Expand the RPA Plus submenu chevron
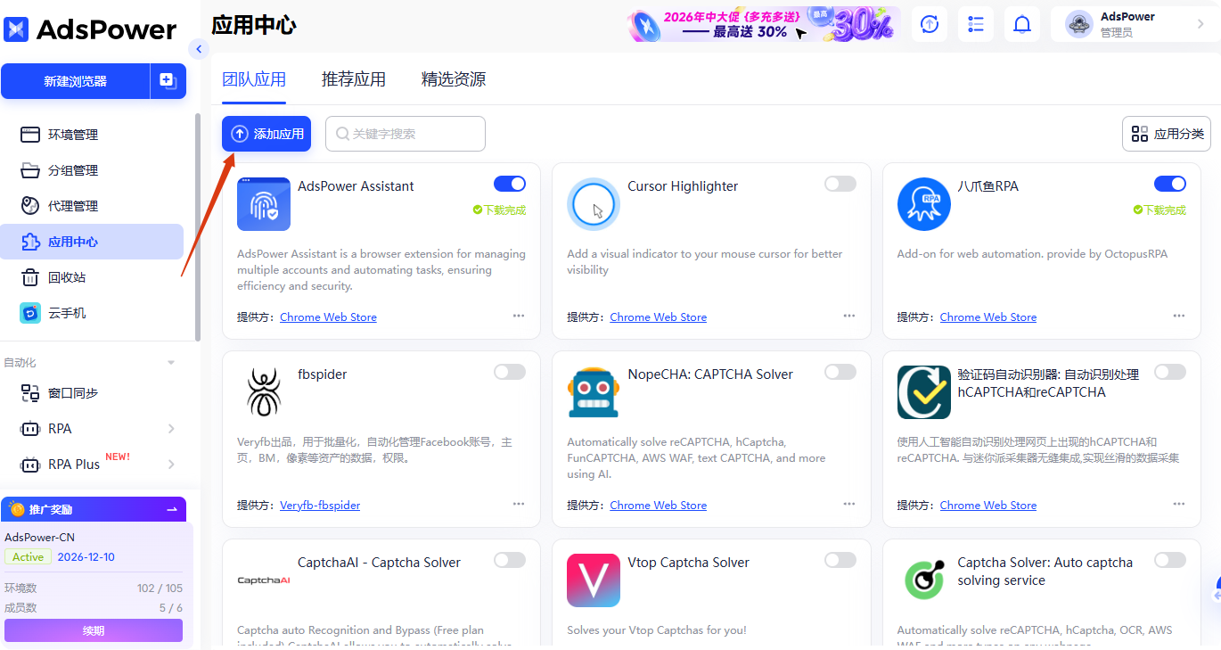1221x650 pixels. pos(171,465)
